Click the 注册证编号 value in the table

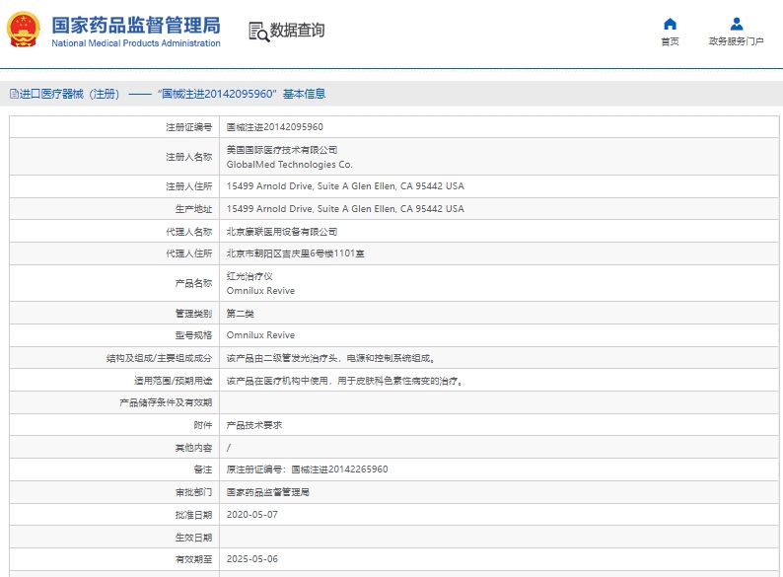(x=275, y=127)
